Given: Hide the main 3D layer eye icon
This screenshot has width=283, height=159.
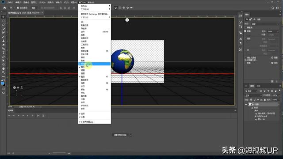Looking at the screenshot, I should [x=246, y=104].
